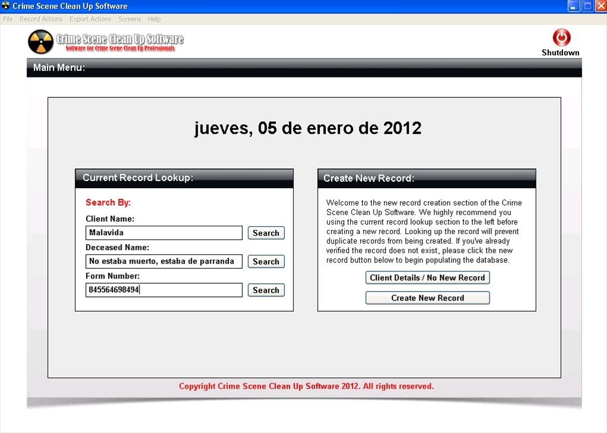Click the 'Deceased Name:' label
607x433 pixels.
tap(117, 247)
